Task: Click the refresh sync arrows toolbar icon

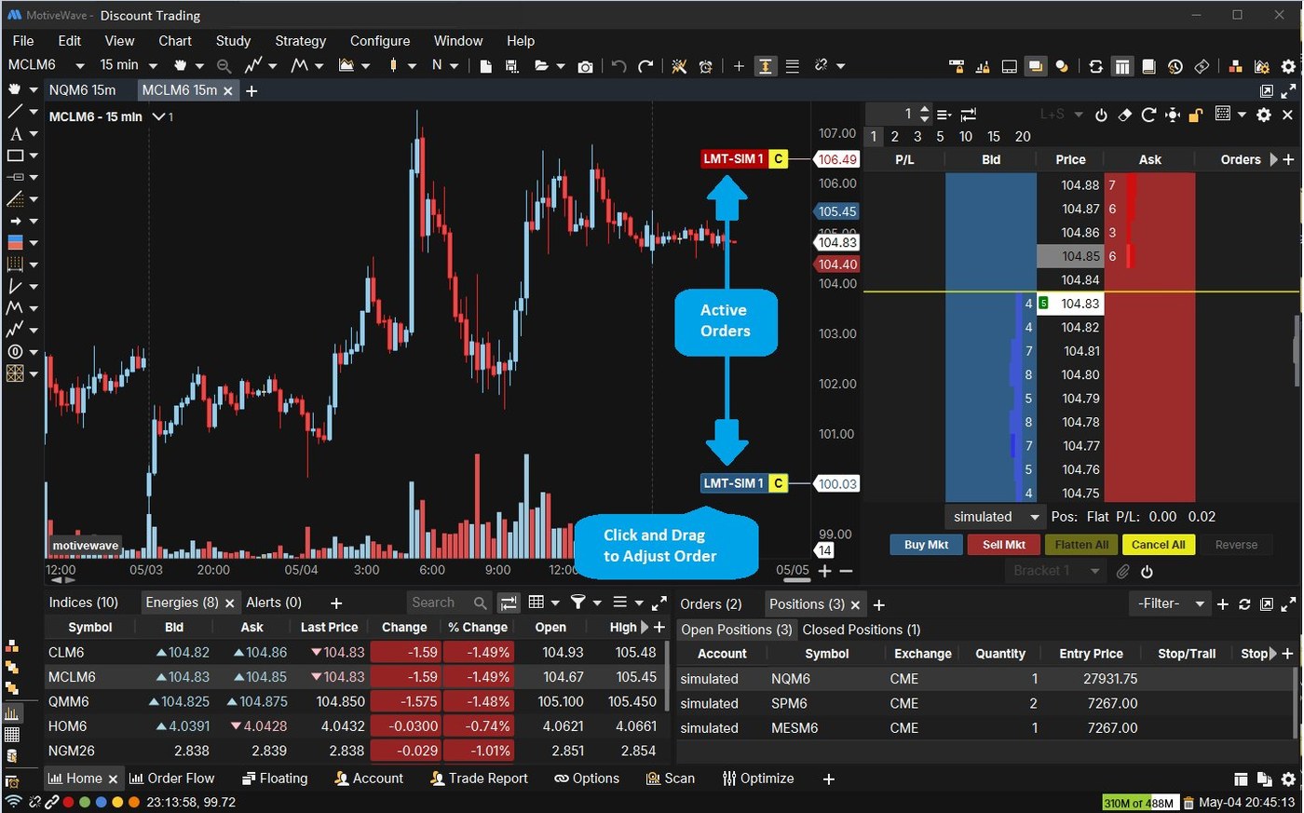Action: (1095, 66)
